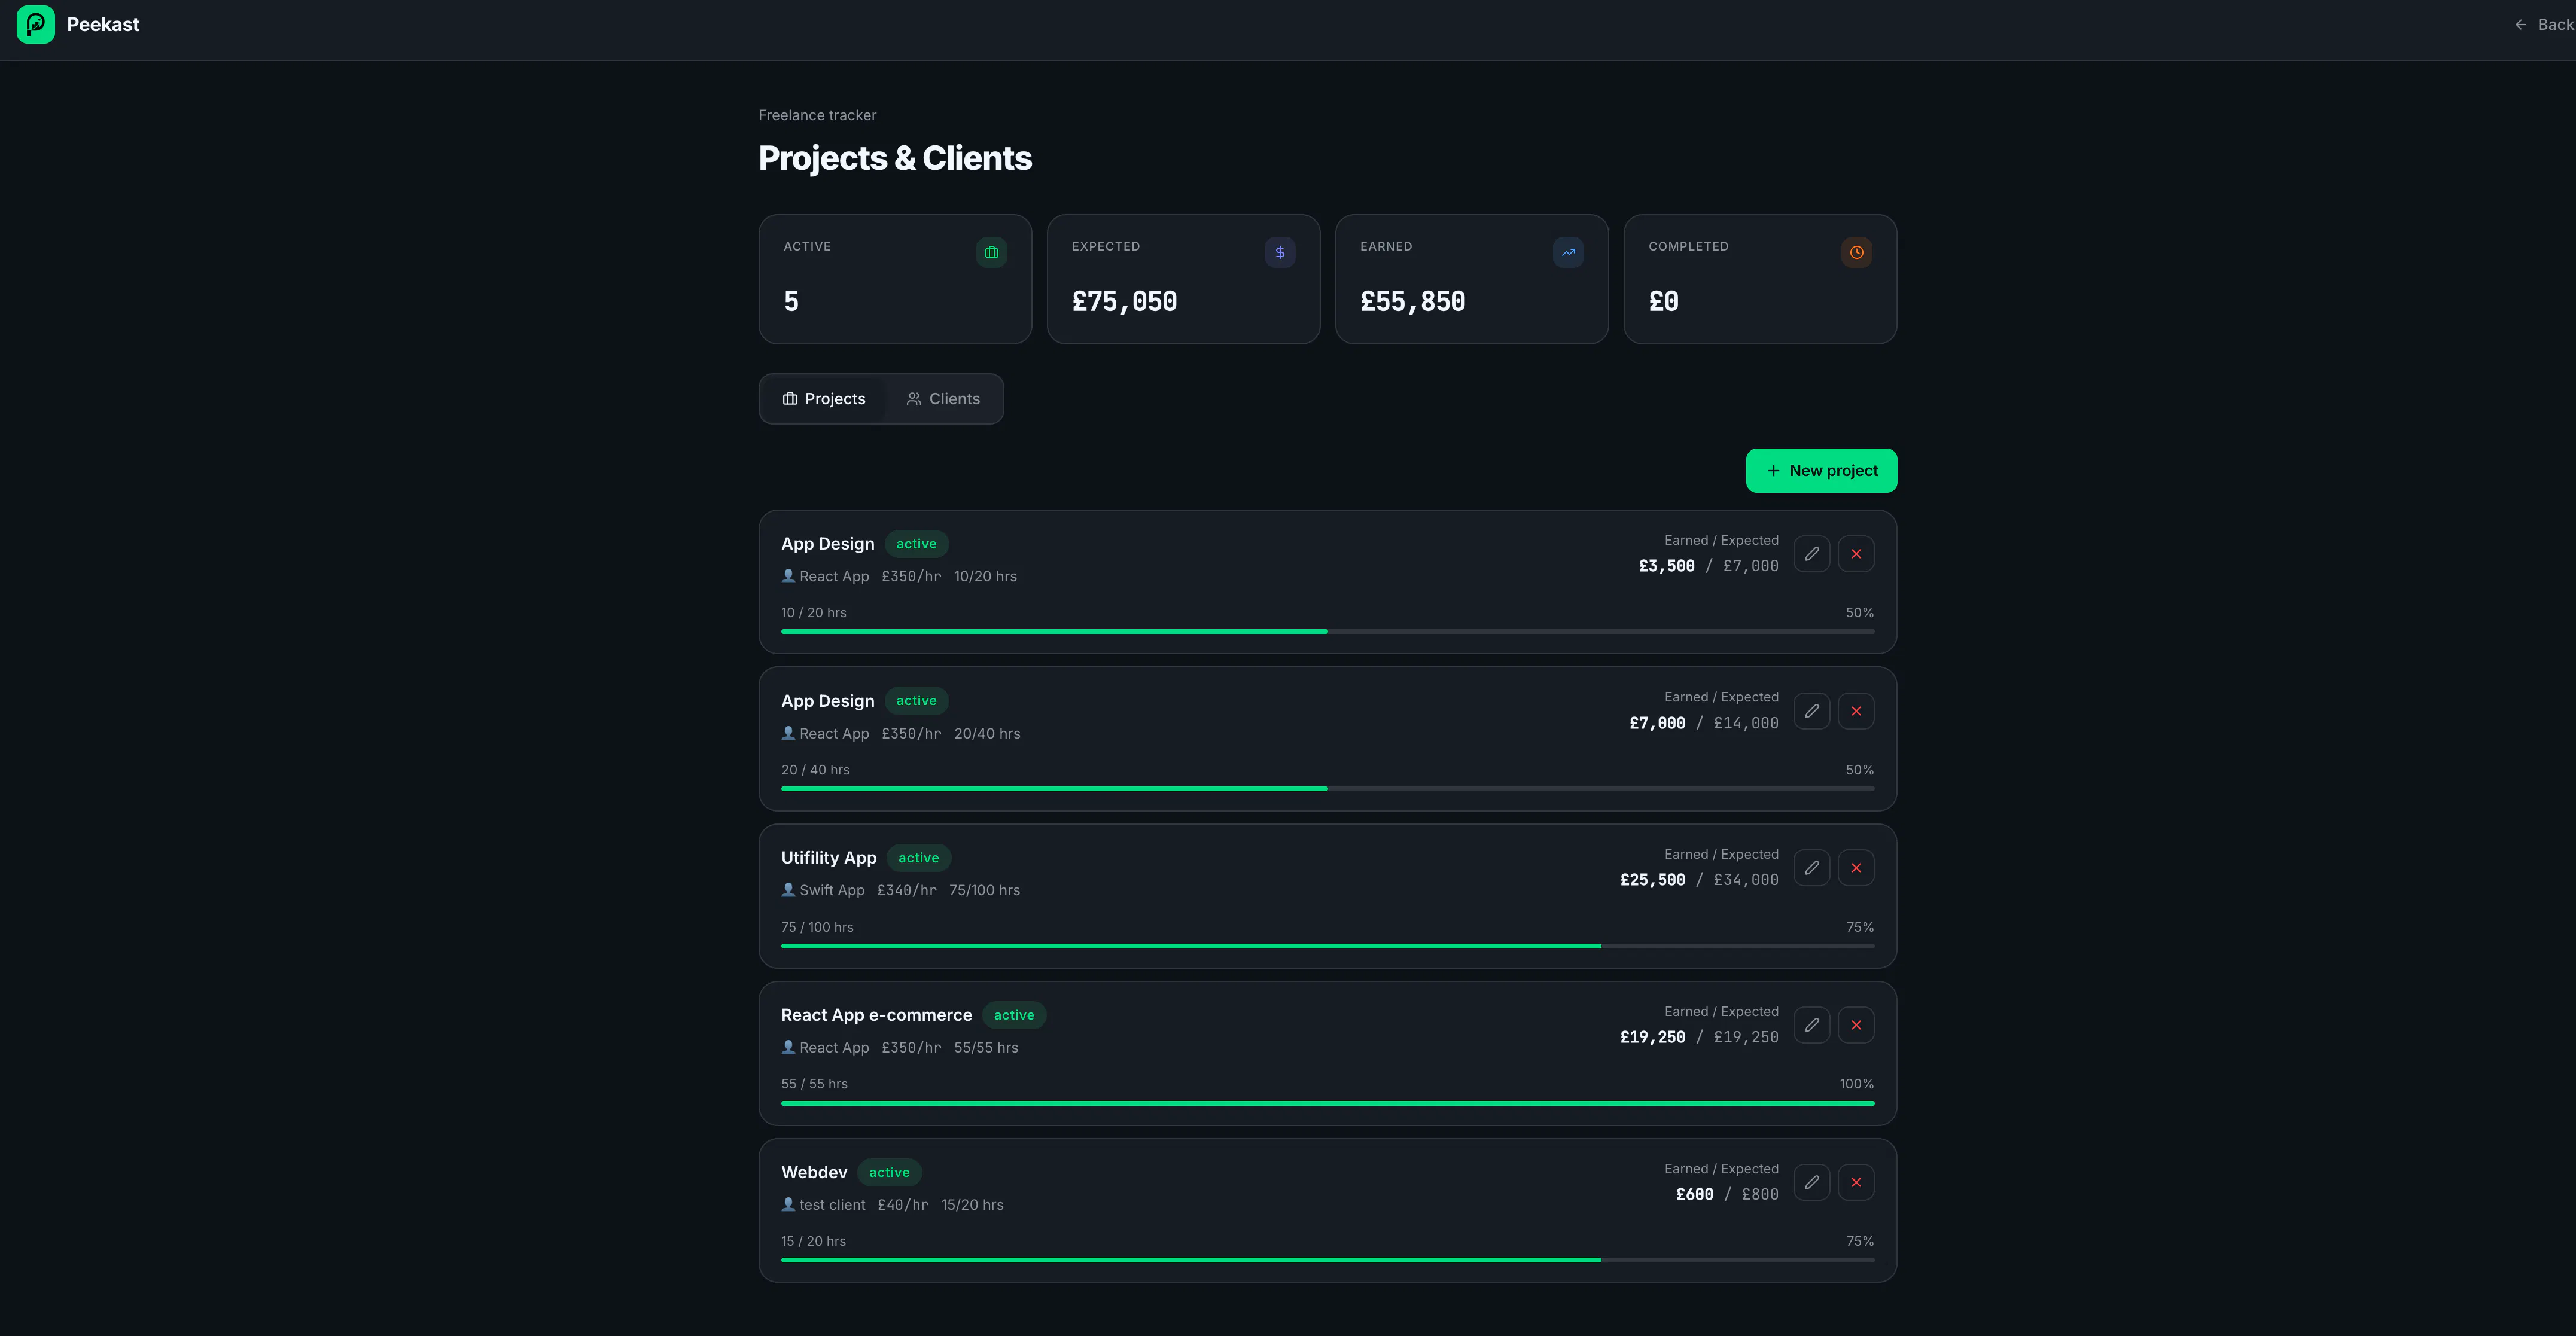Click the £14,000 expected amount
The width and height of the screenshot is (2576, 1336).
click(1746, 723)
